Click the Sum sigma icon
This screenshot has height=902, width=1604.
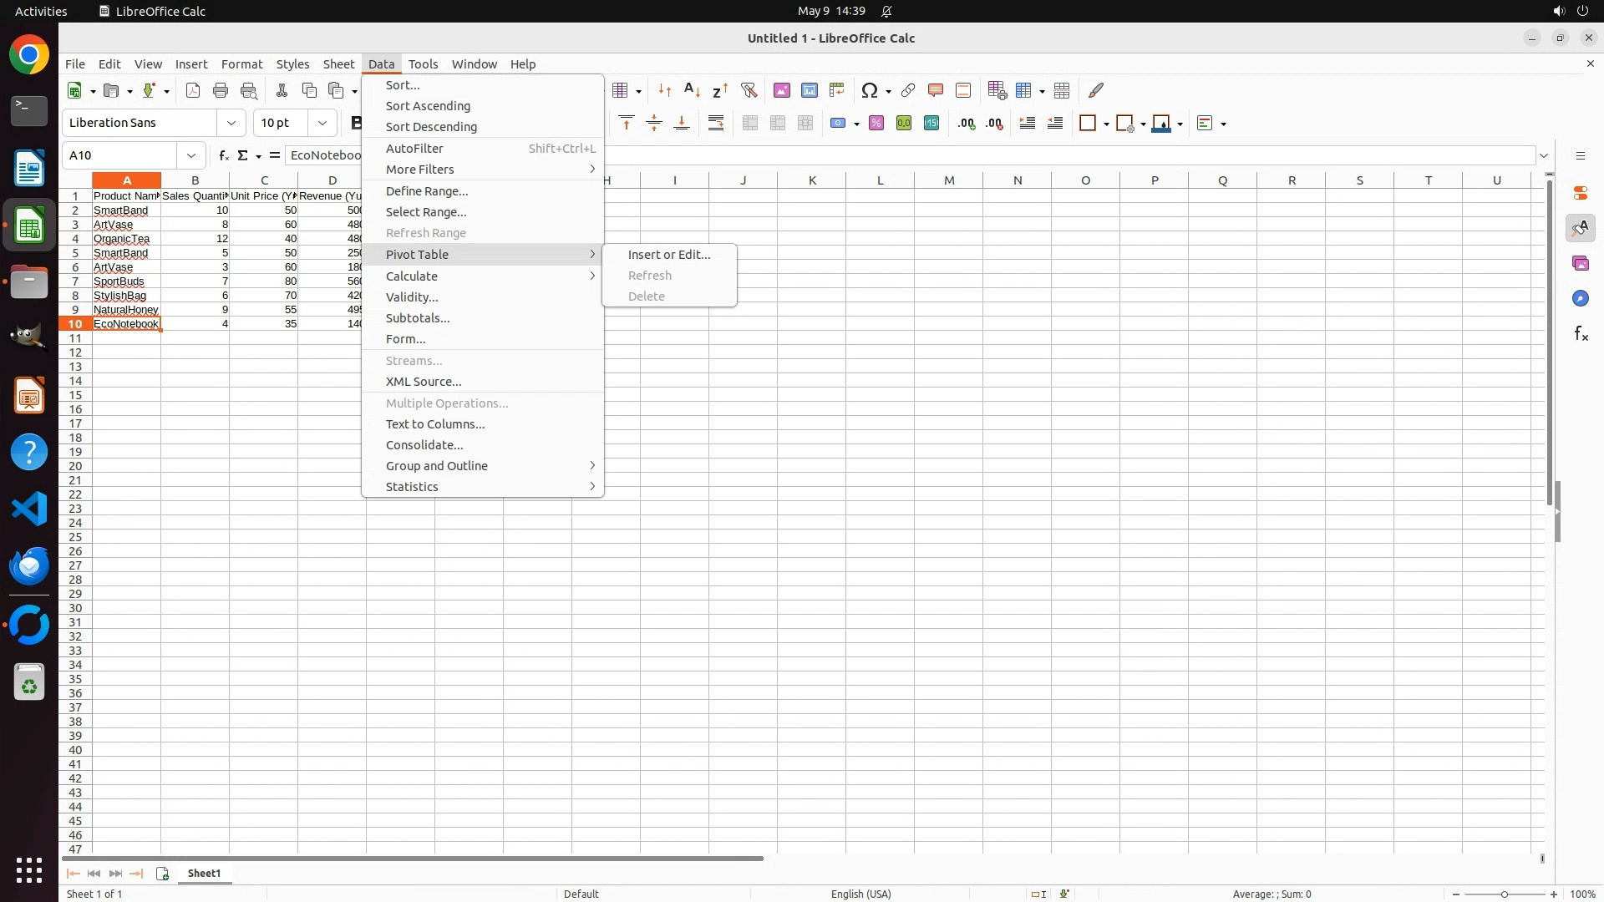(243, 155)
